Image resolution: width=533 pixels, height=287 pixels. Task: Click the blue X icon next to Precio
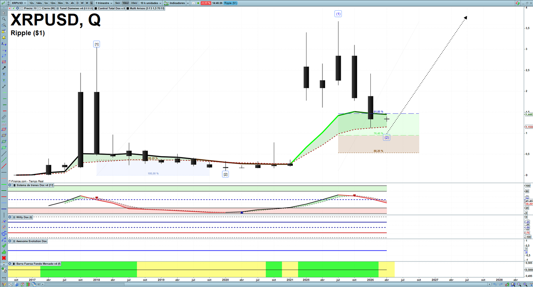click(x=18, y=8)
